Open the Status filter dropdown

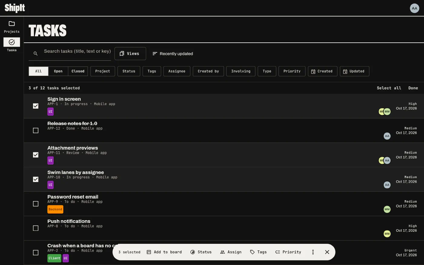(x=129, y=71)
